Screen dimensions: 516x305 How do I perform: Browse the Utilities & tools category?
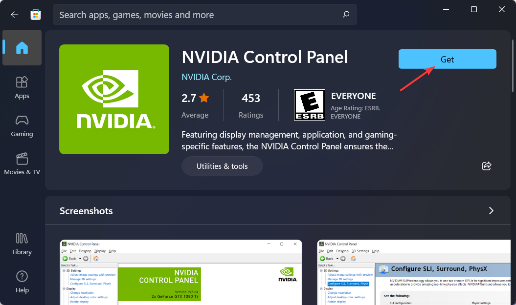222,166
